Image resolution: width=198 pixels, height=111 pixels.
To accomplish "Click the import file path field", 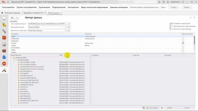I will click(46, 24).
